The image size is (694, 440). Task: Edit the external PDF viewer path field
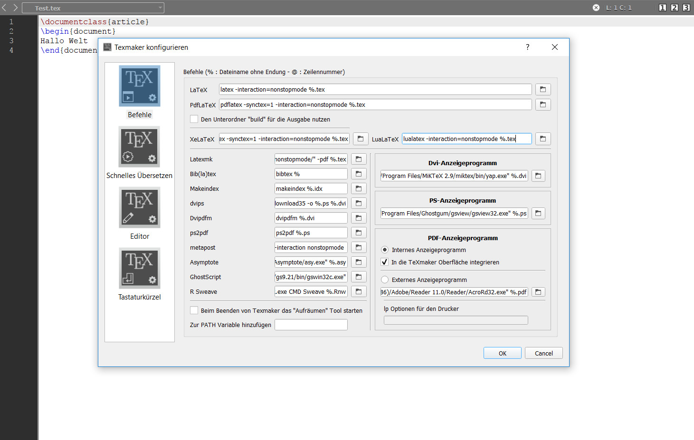point(454,292)
